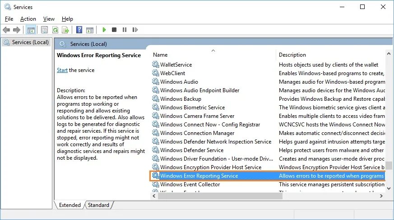Click the Pause Service icon
Viewport: 394px width, 220px height.
point(125,30)
